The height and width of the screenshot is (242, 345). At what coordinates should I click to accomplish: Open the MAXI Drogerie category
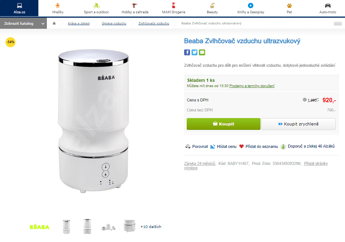point(173,8)
